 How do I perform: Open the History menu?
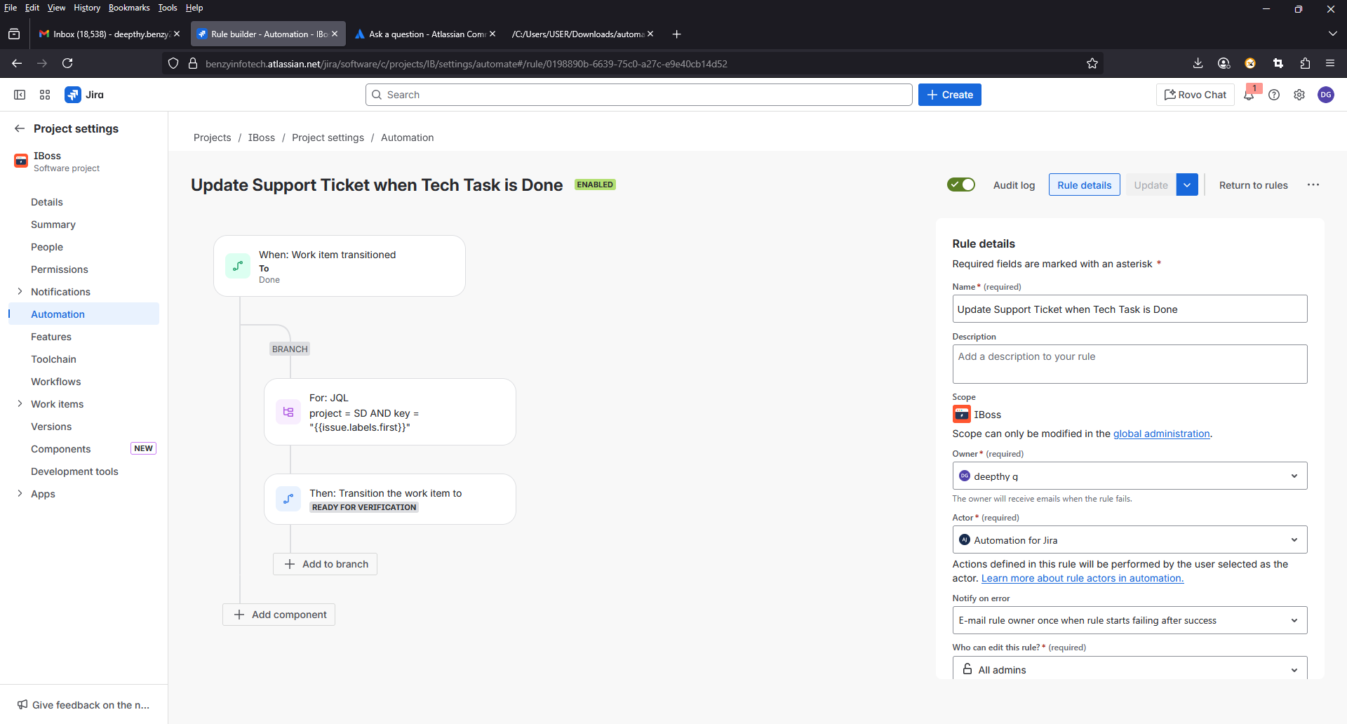point(87,8)
